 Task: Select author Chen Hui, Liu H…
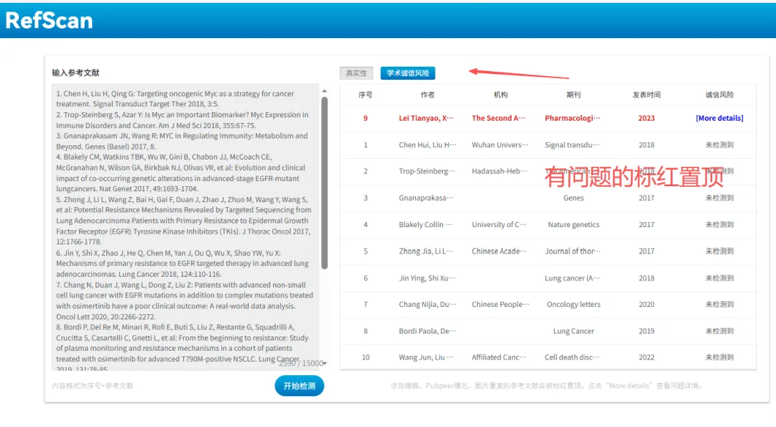[x=428, y=144]
